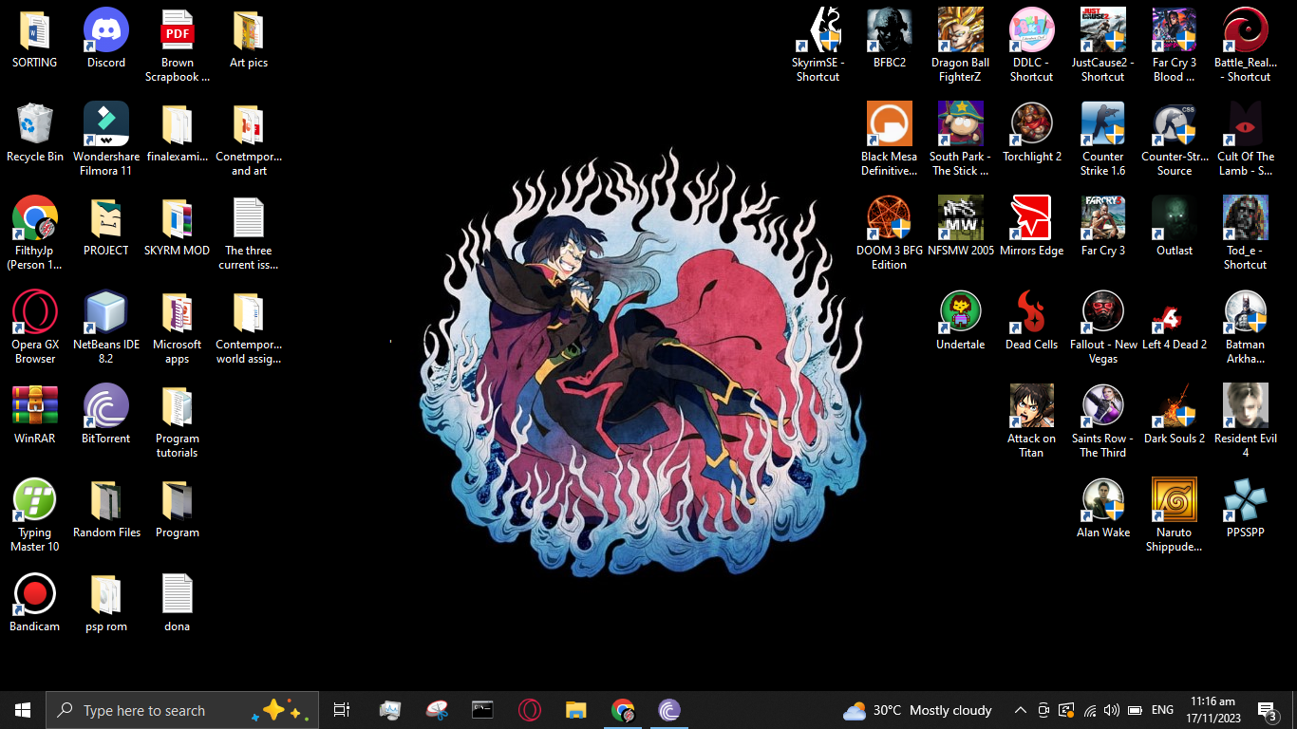
Task: Switch to Opera in the taskbar
Action: (x=529, y=710)
